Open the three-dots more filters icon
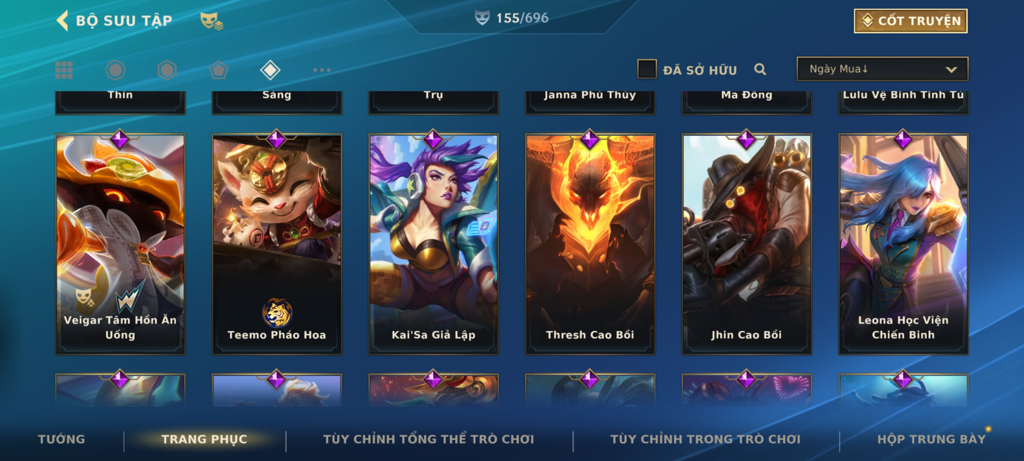Image resolution: width=1024 pixels, height=461 pixels. point(322,70)
